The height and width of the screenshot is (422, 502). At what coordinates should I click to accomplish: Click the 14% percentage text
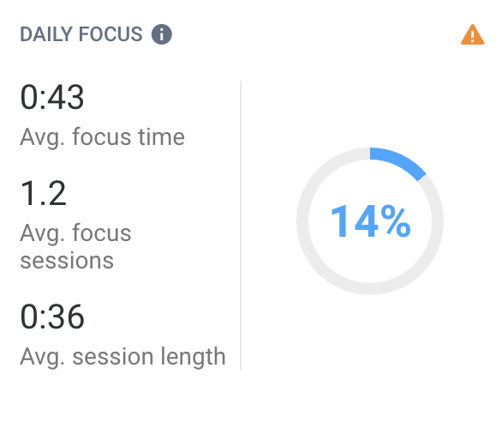click(x=370, y=221)
